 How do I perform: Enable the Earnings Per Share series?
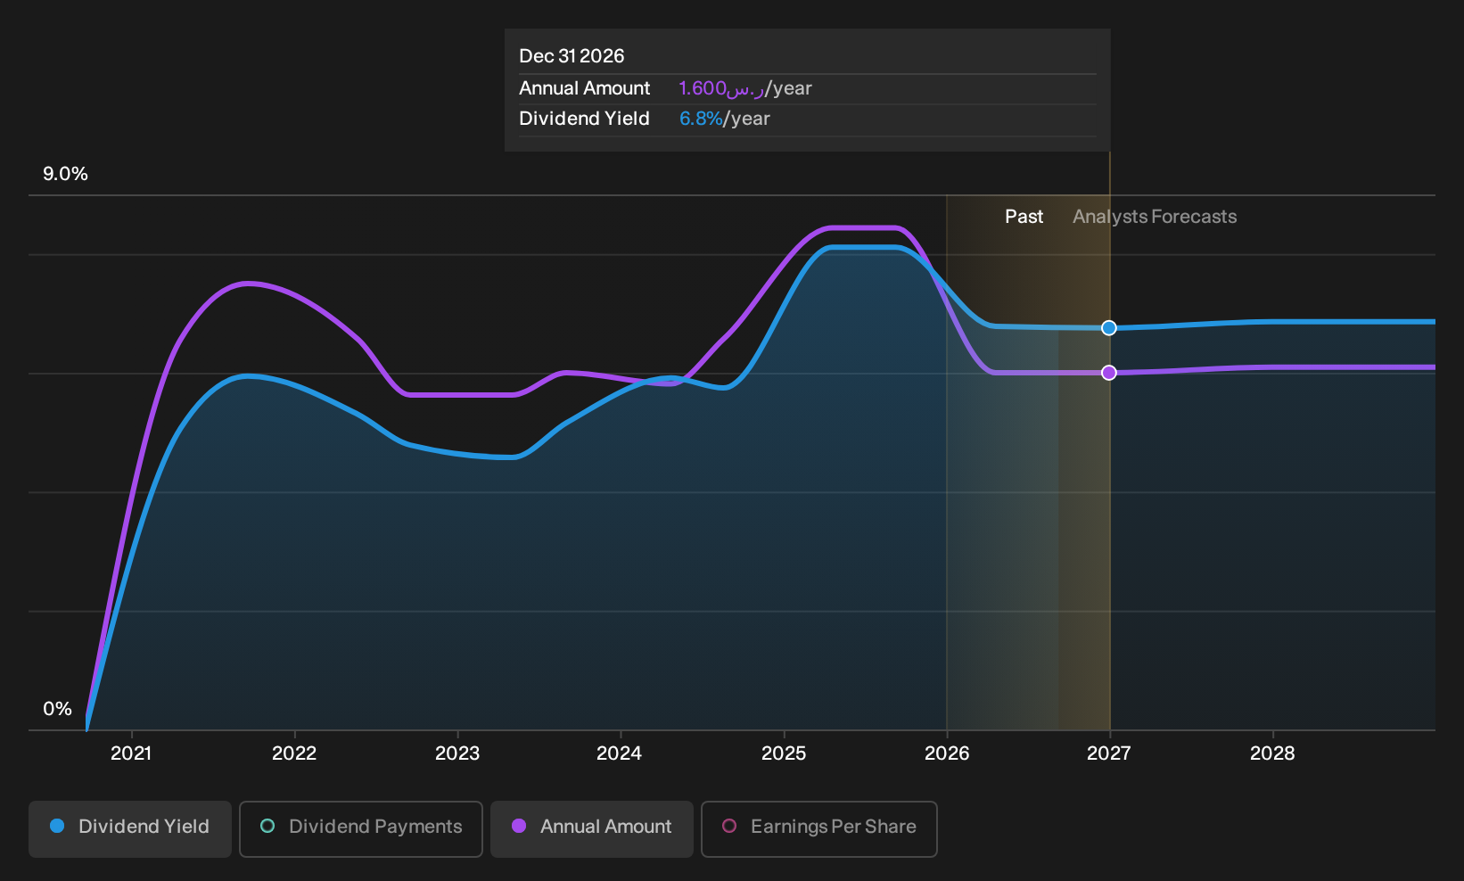coord(819,828)
